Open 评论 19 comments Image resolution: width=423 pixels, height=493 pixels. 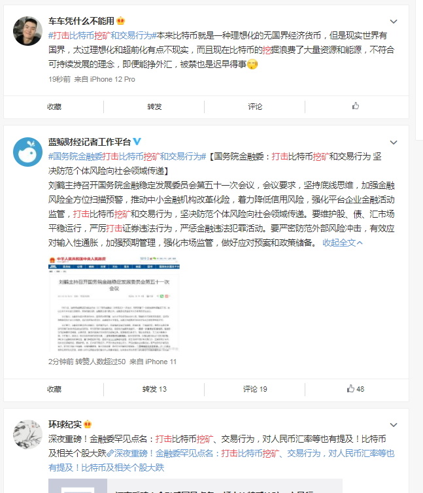point(255,389)
